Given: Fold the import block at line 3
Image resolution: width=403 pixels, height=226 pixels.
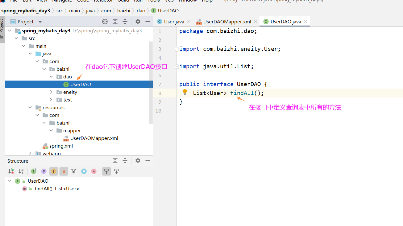Looking at the screenshot, I should [177, 49].
